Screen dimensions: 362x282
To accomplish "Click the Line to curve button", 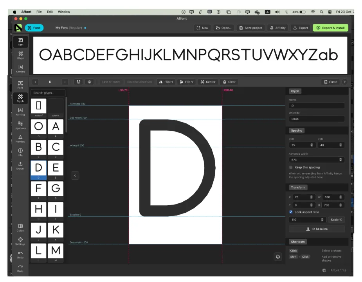I will point(111,82).
